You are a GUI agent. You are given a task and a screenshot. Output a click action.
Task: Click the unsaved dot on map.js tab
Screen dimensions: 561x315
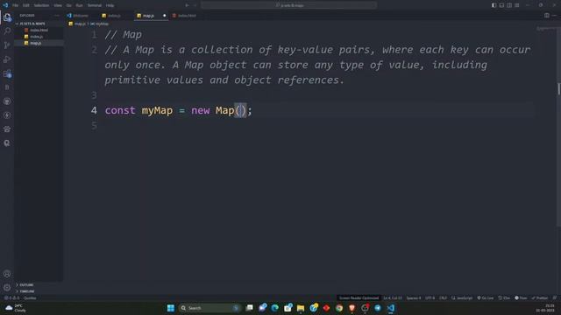(x=164, y=16)
